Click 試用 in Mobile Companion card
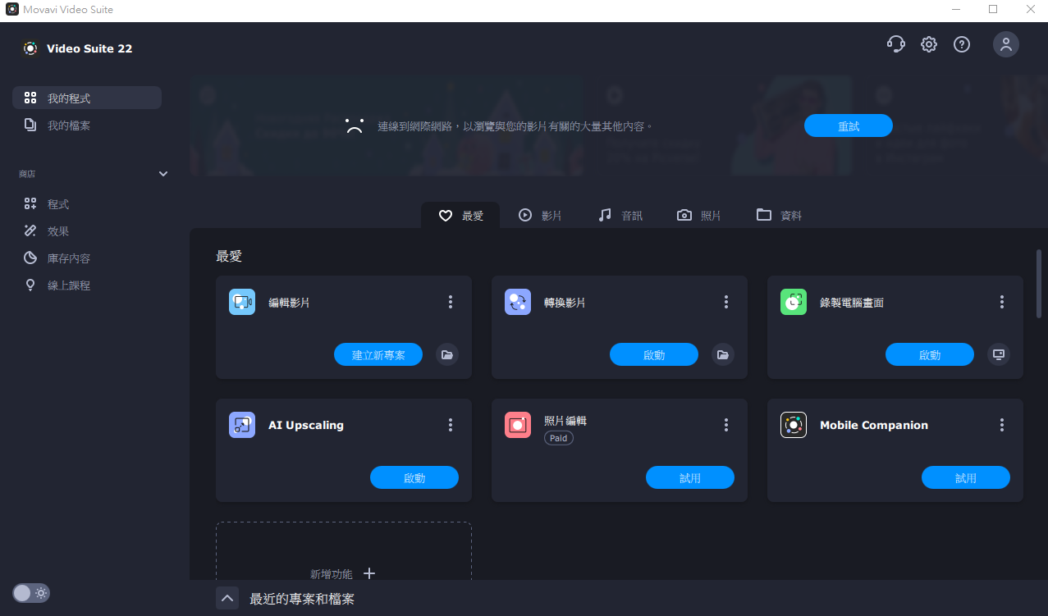 point(966,477)
